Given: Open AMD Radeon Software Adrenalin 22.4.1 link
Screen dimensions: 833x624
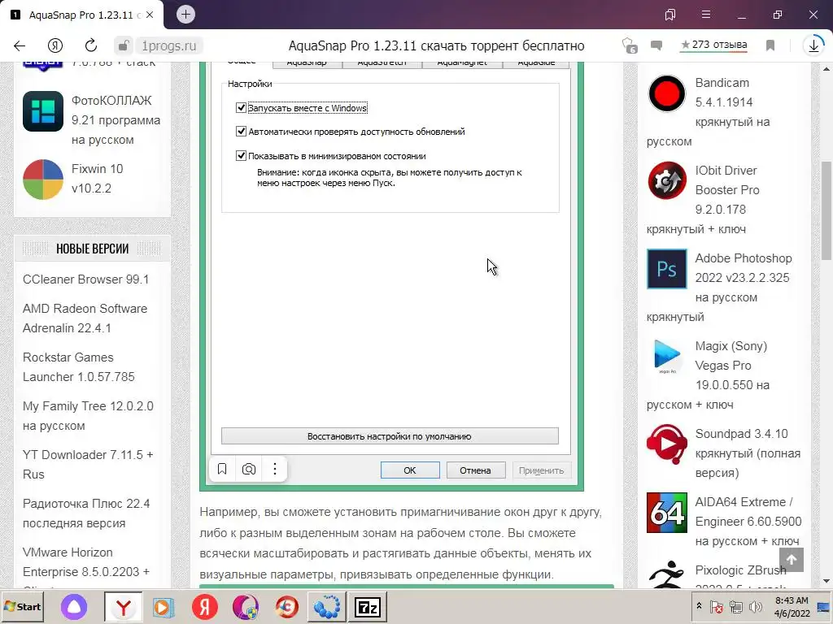Looking at the screenshot, I should click(85, 318).
